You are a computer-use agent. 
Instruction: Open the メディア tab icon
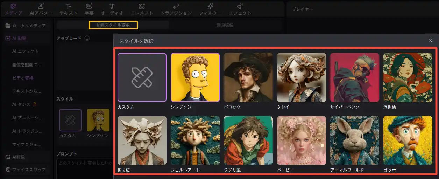(14, 6)
